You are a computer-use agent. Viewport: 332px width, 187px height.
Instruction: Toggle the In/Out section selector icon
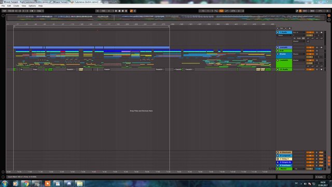point(329,157)
